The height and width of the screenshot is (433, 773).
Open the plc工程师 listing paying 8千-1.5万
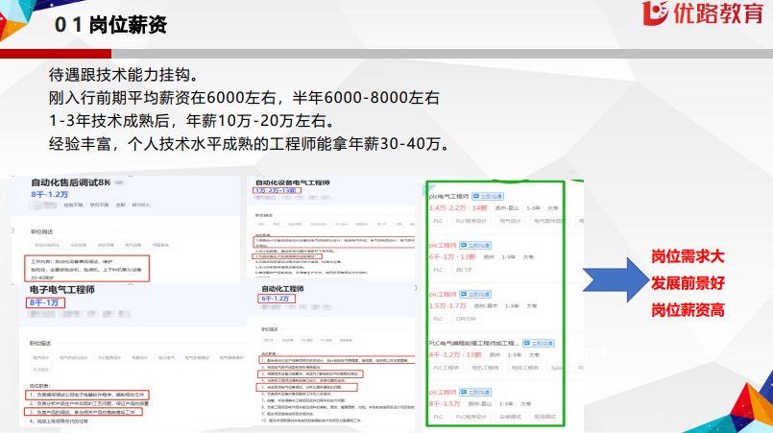pyautogui.click(x=443, y=392)
